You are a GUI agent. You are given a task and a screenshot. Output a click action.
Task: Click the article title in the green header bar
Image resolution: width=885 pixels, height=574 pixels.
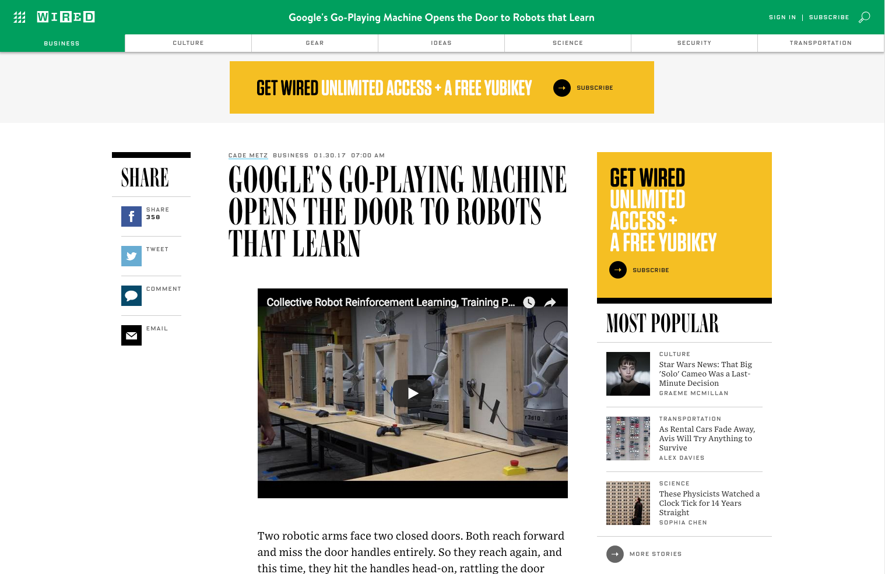pos(441,17)
